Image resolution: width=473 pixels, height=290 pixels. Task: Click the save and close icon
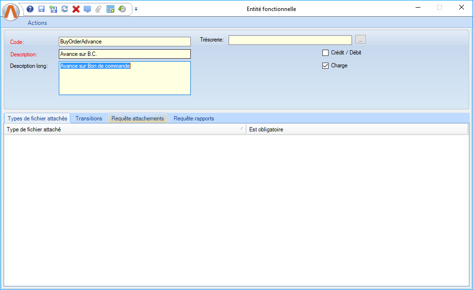(x=53, y=9)
